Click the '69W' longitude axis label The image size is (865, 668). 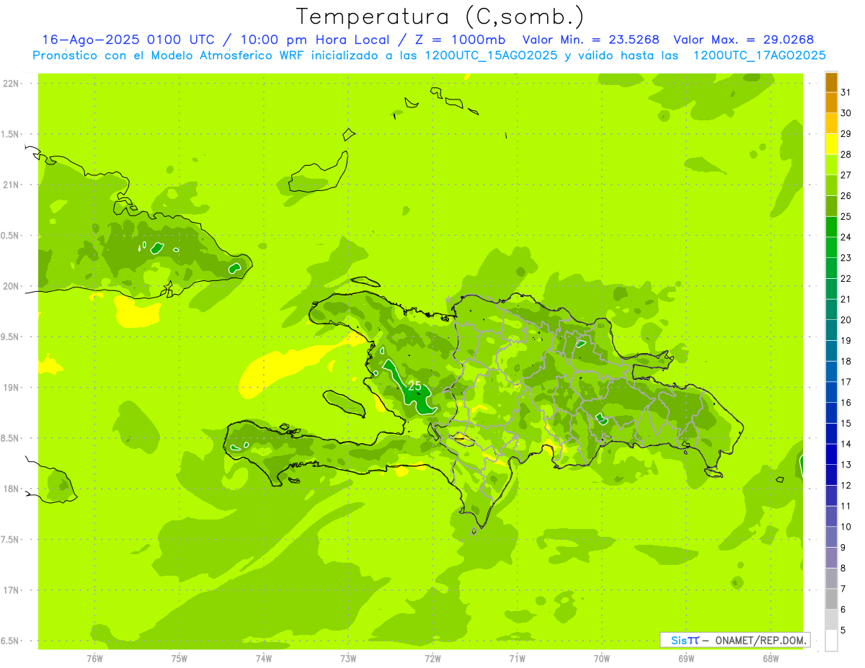(686, 659)
